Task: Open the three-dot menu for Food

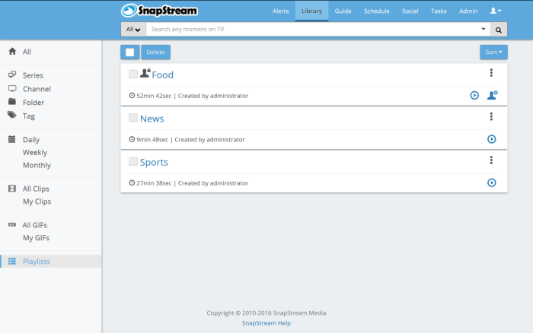Action: tap(491, 73)
